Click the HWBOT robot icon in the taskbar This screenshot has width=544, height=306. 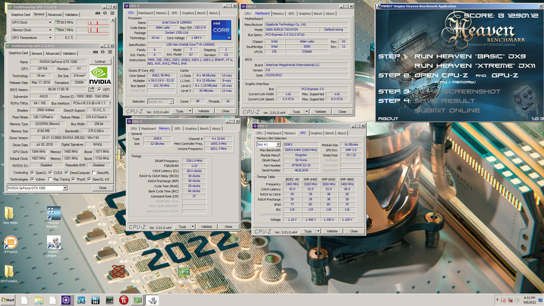152,300
